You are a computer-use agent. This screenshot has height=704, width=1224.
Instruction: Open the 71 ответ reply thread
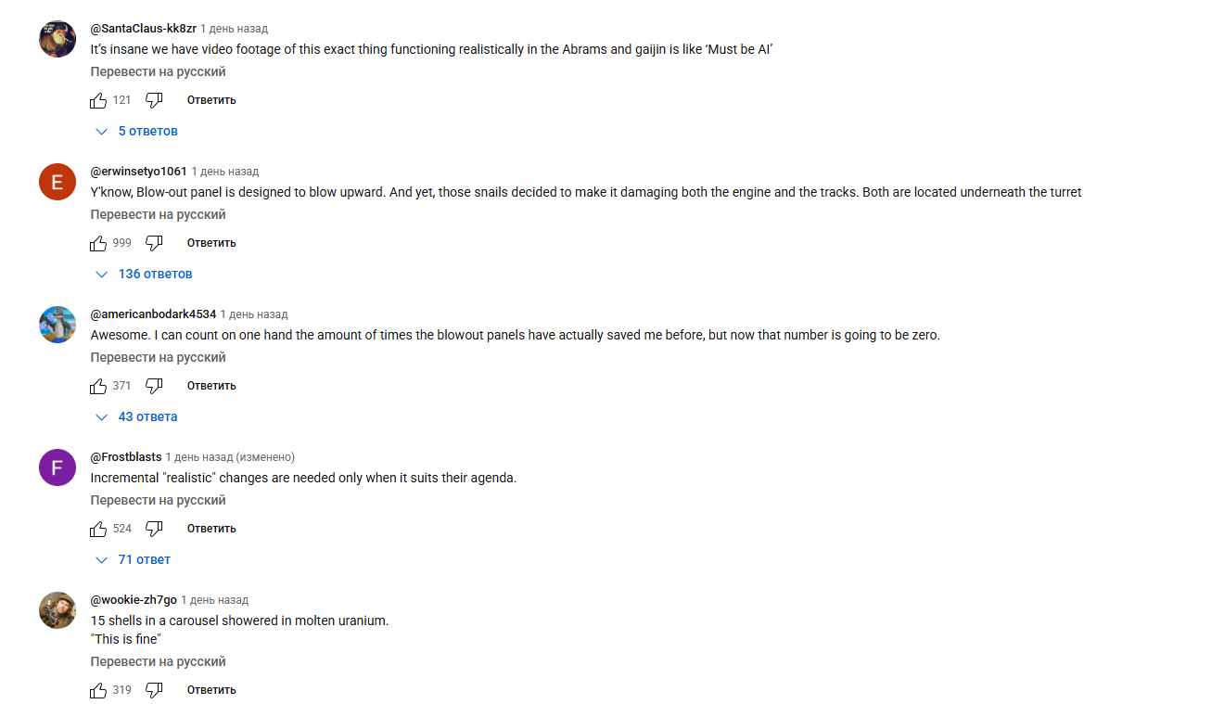click(134, 560)
